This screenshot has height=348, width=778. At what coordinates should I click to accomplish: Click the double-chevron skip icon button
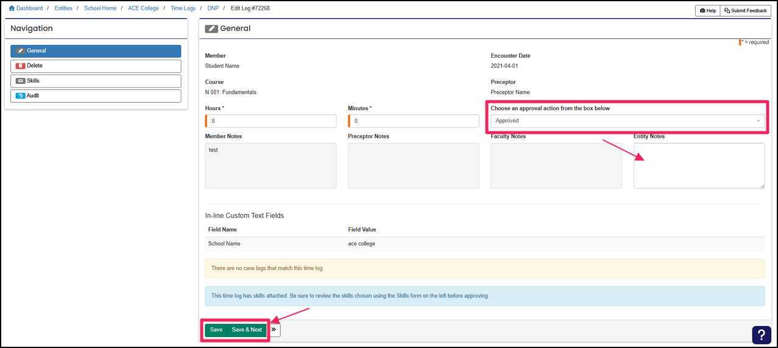(x=274, y=330)
